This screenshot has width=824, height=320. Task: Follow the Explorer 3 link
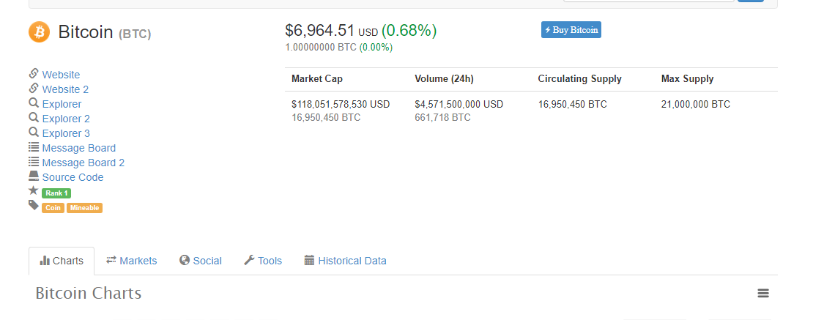coord(66,133)
